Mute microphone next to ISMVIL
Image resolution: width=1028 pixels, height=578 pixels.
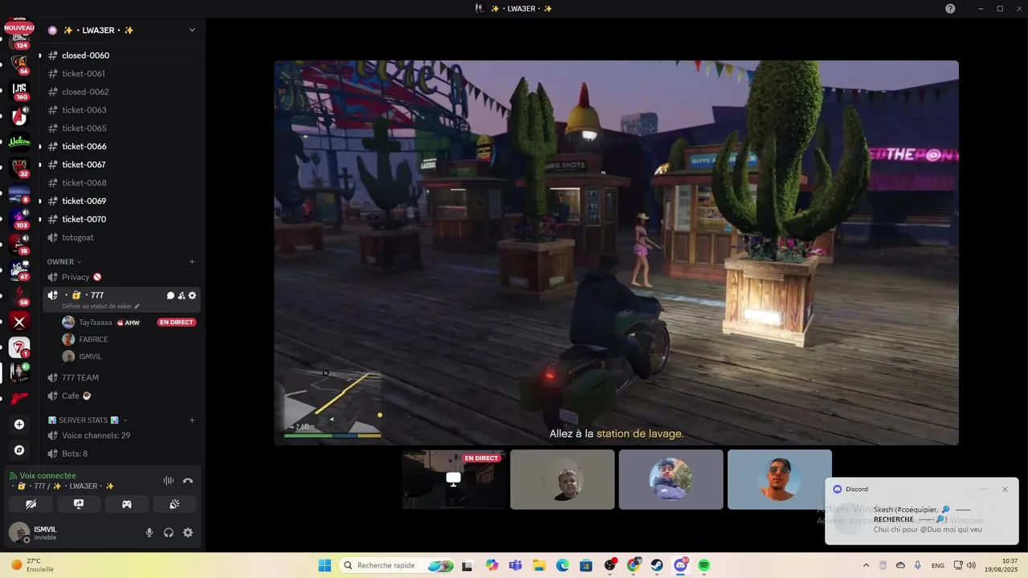(x=149, y=532)
